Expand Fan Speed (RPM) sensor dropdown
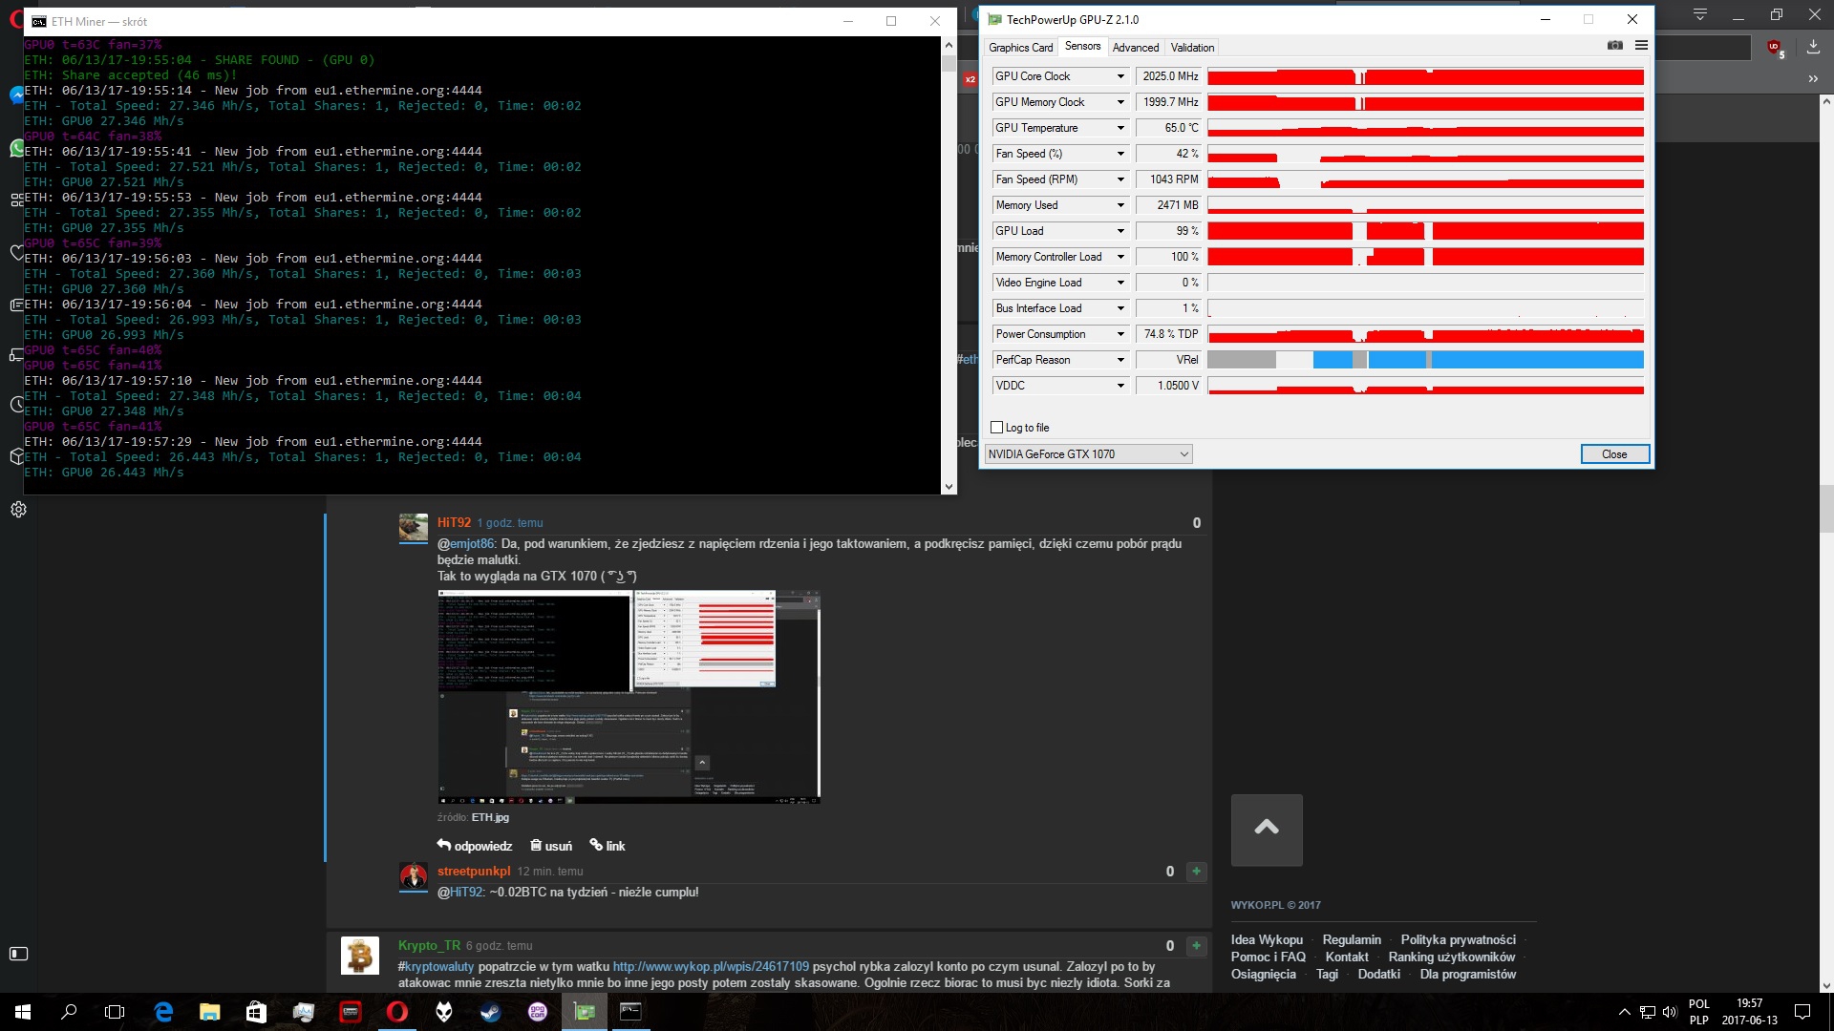 coord(1120,179)
